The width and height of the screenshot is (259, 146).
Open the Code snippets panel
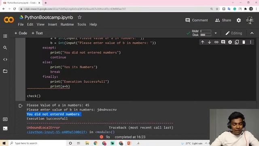coord(5,60)
